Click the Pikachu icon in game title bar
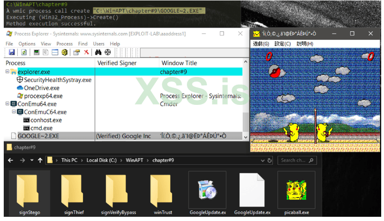 point(256,34)
